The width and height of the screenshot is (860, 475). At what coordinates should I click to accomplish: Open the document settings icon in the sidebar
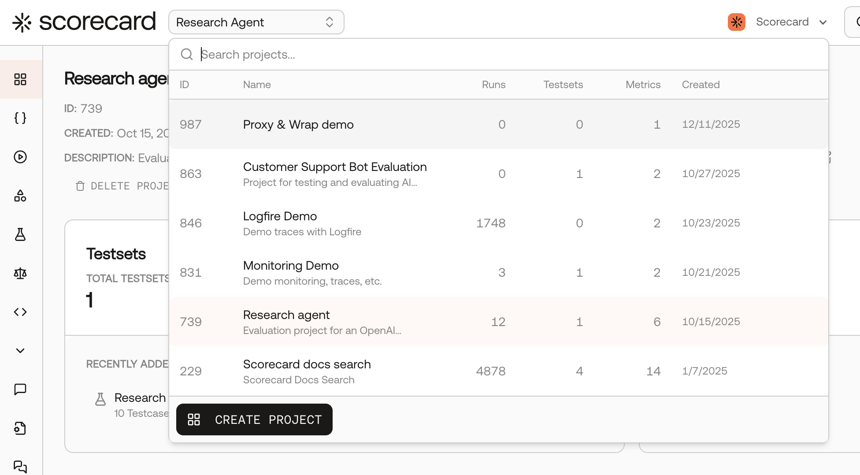(20, 428)
